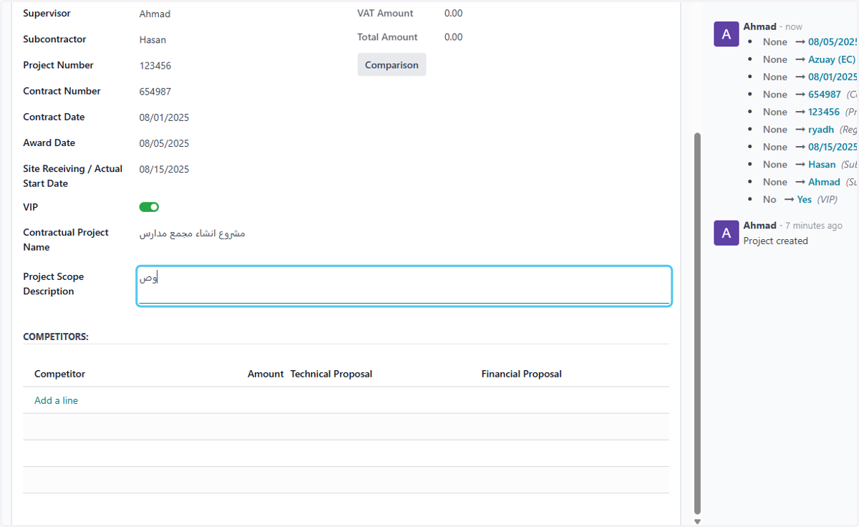859x527 pixels.
Task: Toggle the VIP switch off
Action: [149, 207]
